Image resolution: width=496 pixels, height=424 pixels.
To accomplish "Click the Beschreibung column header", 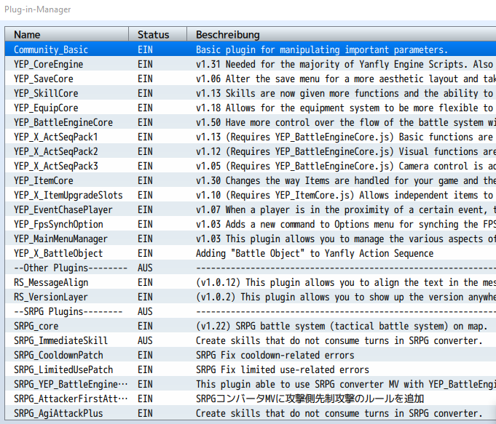I will point(342,34).
